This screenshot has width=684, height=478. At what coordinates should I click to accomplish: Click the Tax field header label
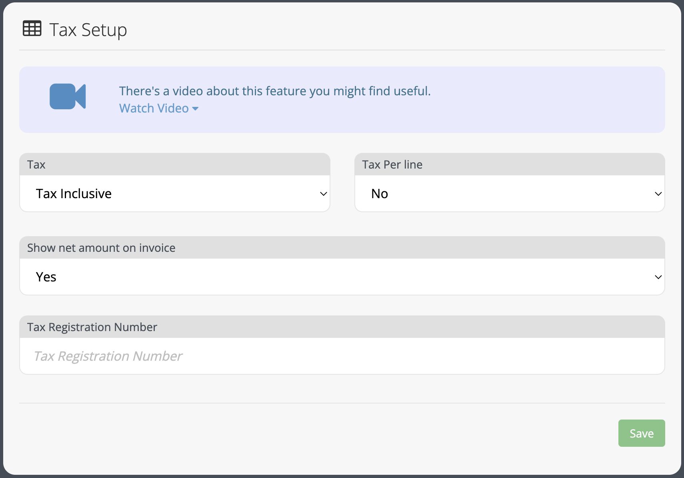pos(36,165)
